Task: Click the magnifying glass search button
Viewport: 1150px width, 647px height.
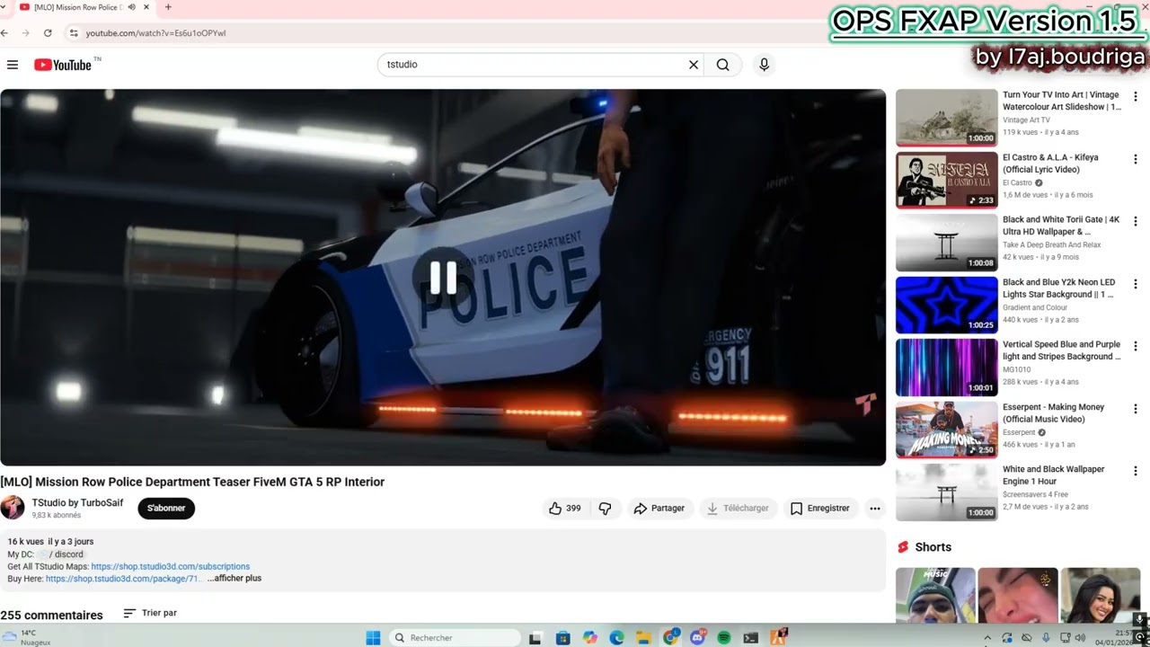Action: [x=723, y=65]
